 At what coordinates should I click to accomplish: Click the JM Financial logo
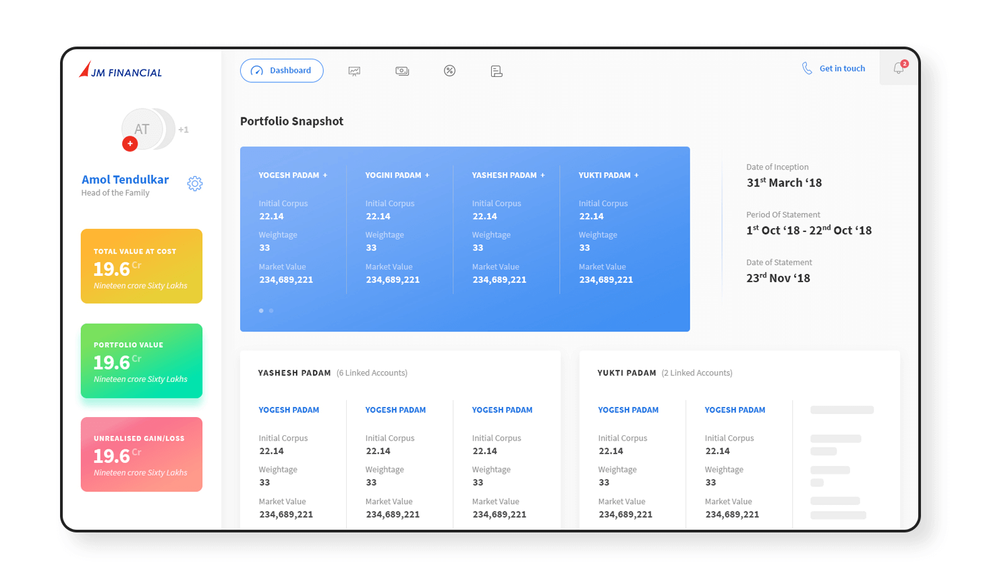[x=121, y=70]
